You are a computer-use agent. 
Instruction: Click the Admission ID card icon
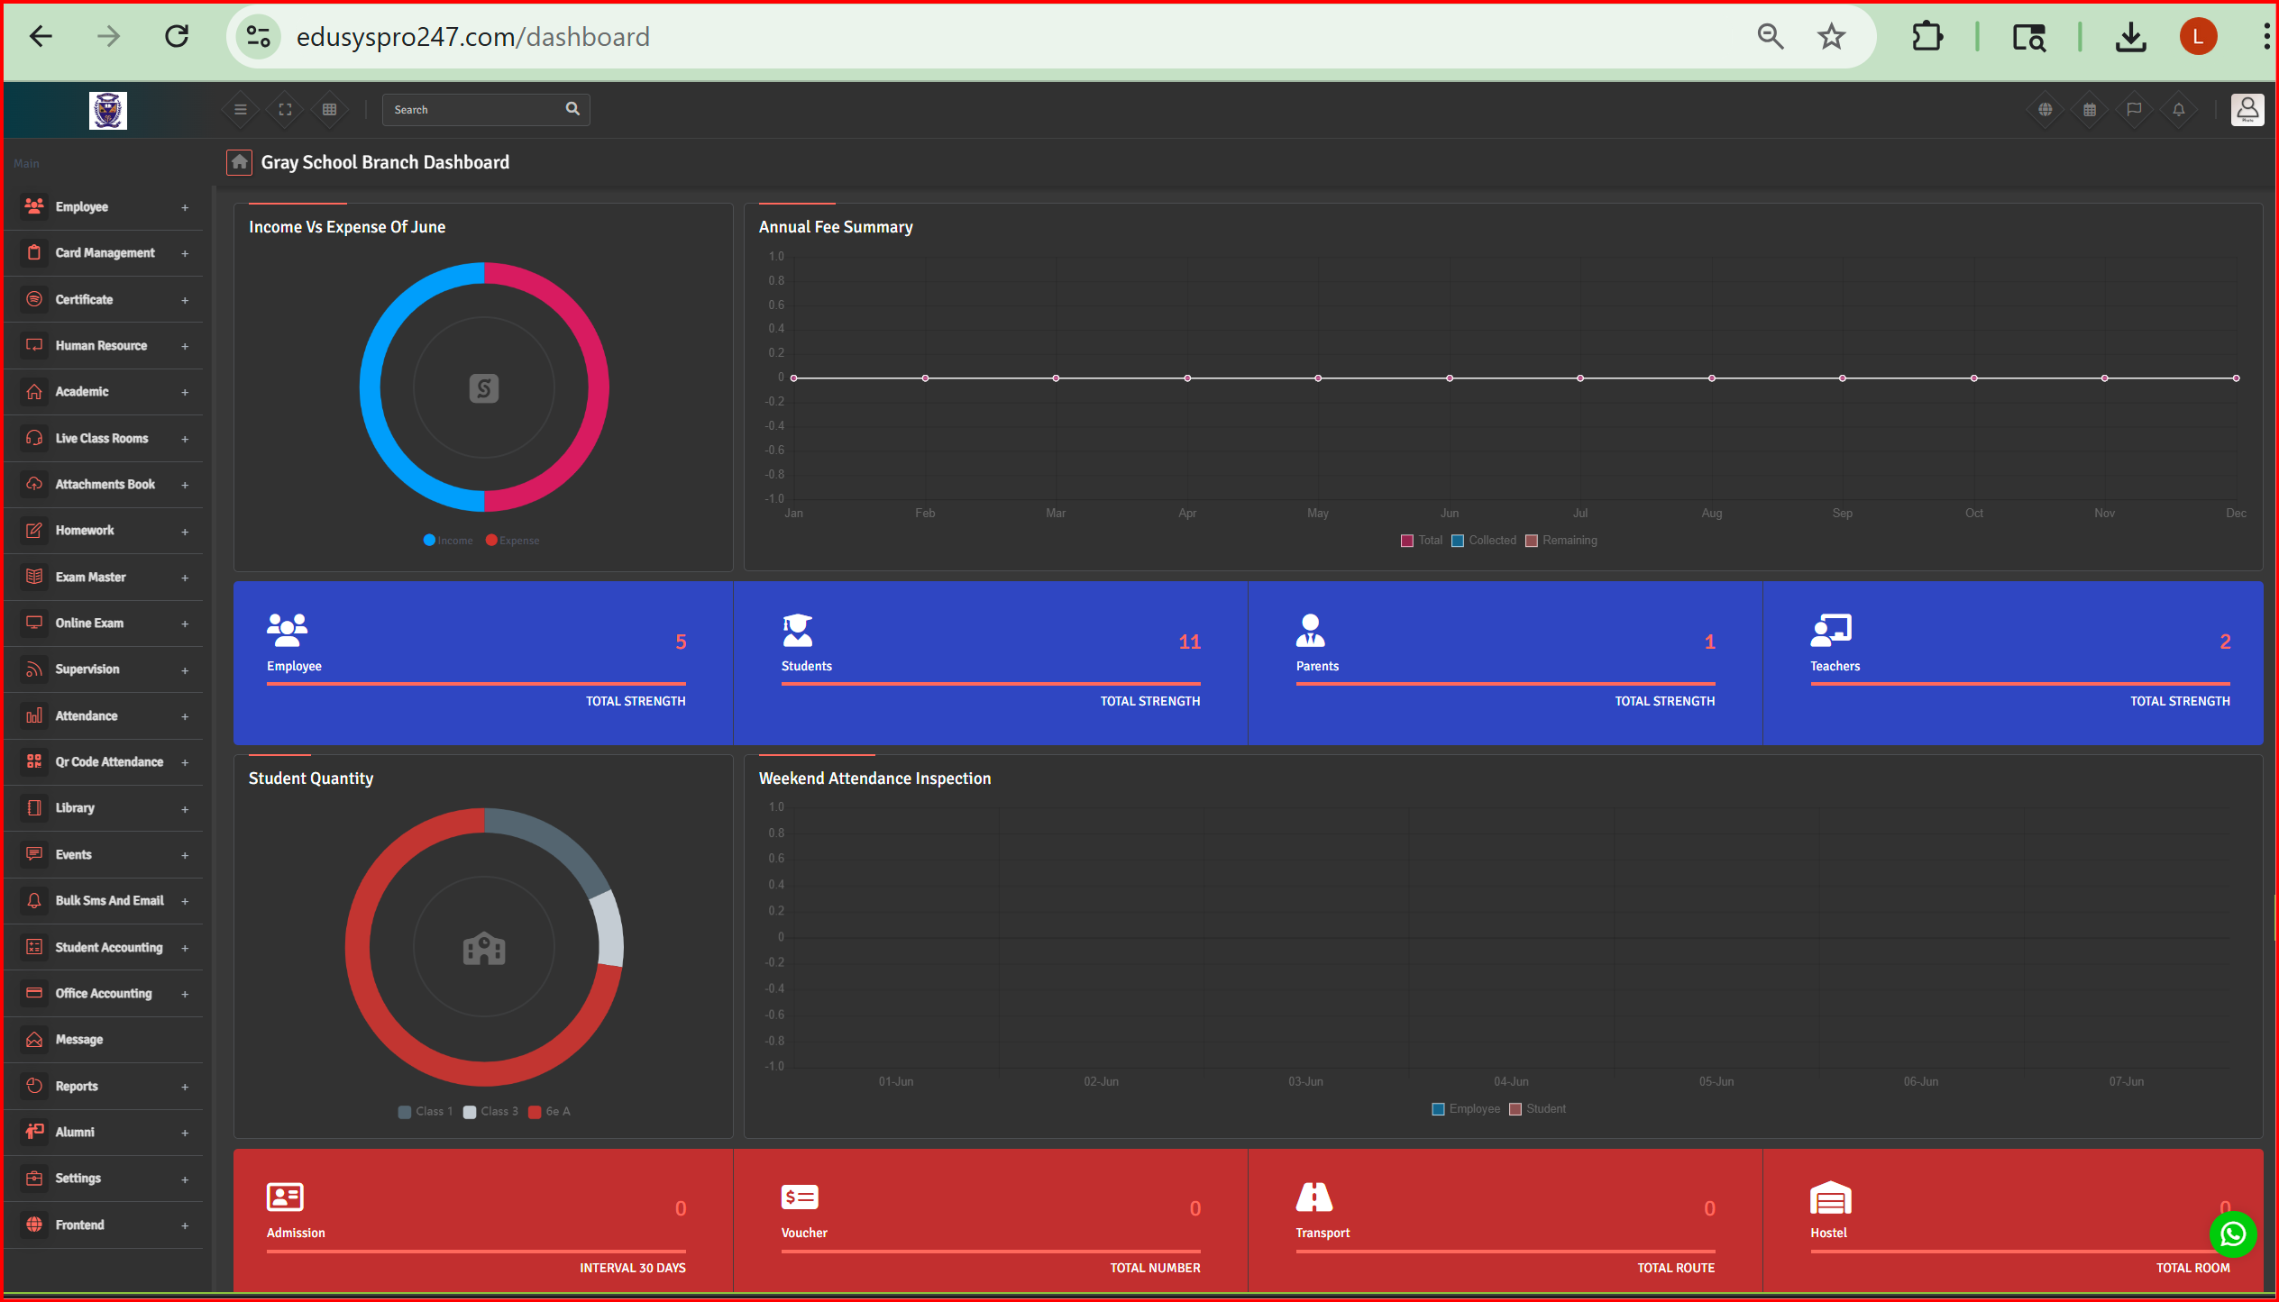285,1197
